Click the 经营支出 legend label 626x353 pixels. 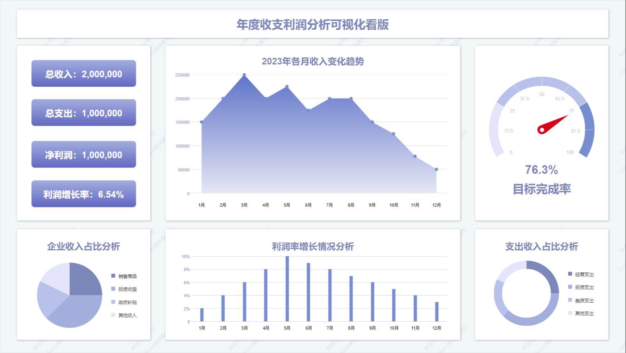(x=584, y=274)
